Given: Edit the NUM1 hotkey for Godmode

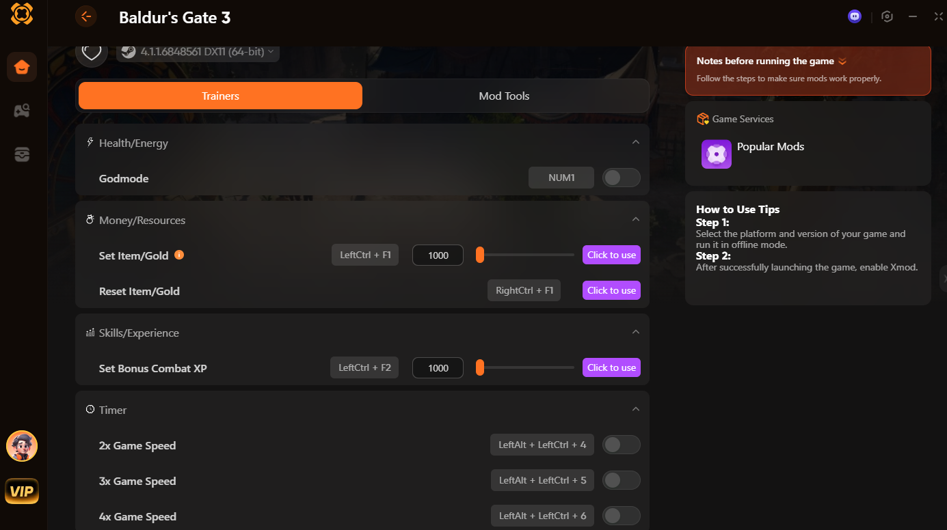Looking at the screenshot, I should coord(561,178).
